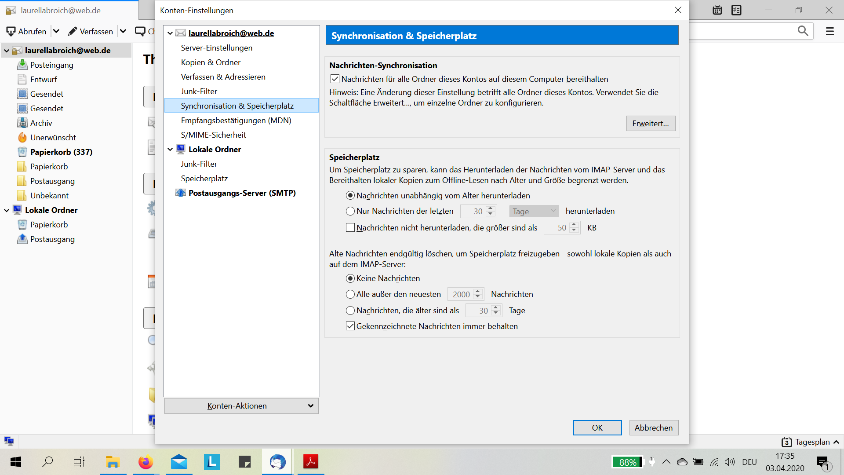Enable size limit for downloading messages
This screenshot has width=844, height=475.
[x=350, y=228]
